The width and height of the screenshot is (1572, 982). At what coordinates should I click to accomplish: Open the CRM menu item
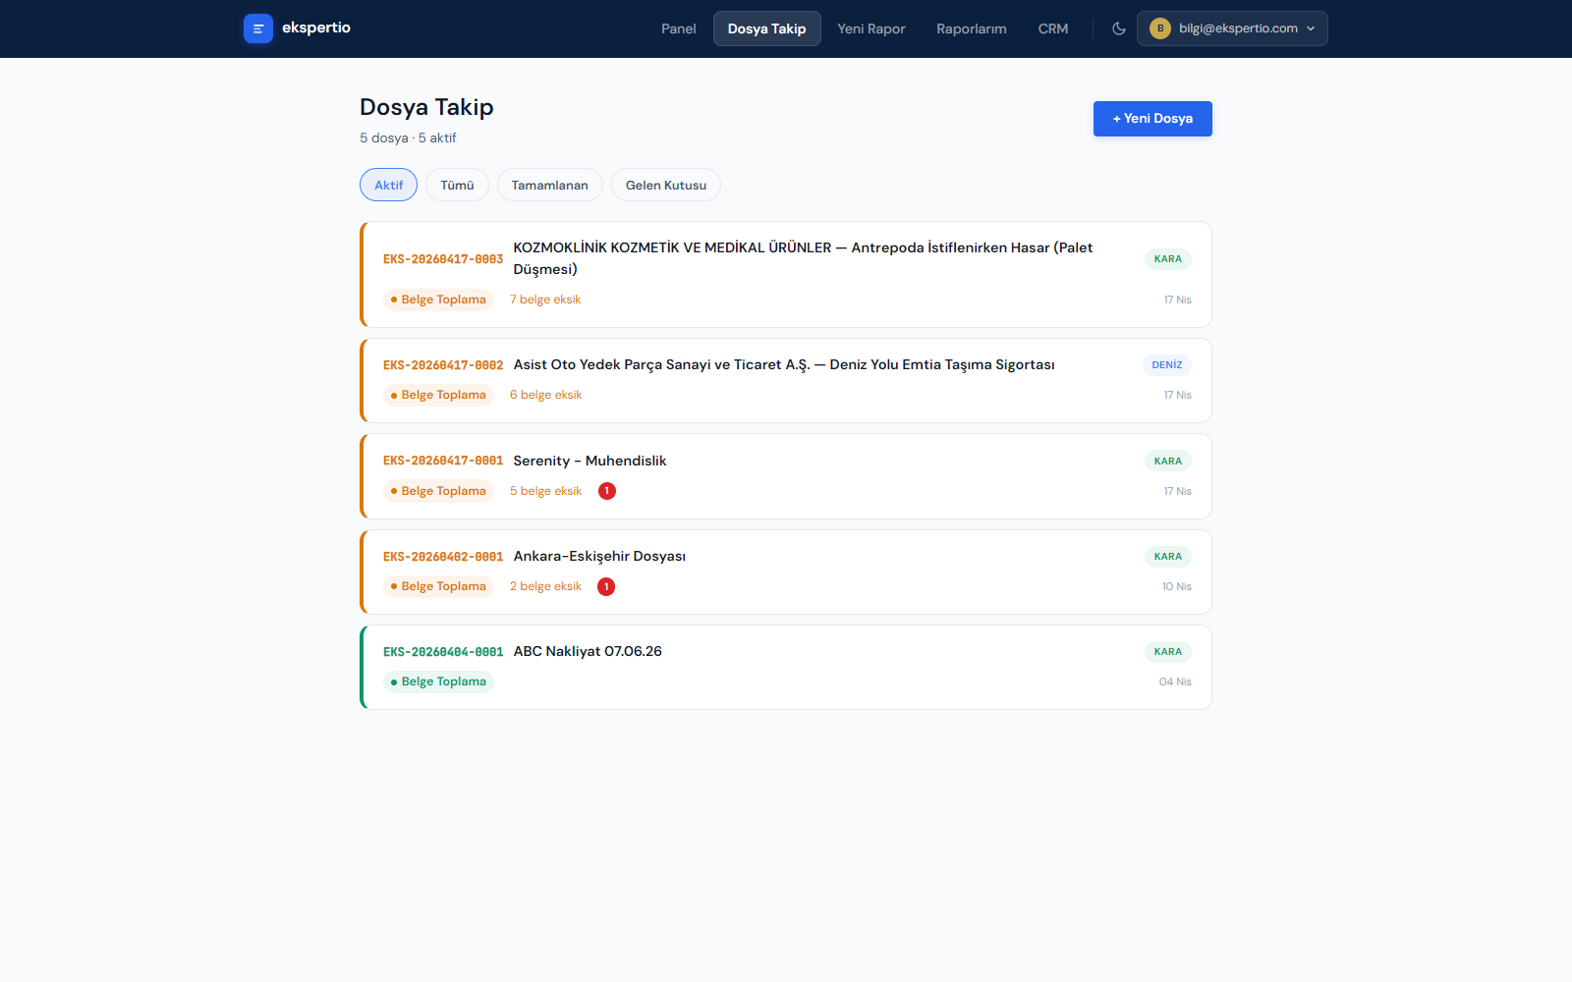[1052, 28]
